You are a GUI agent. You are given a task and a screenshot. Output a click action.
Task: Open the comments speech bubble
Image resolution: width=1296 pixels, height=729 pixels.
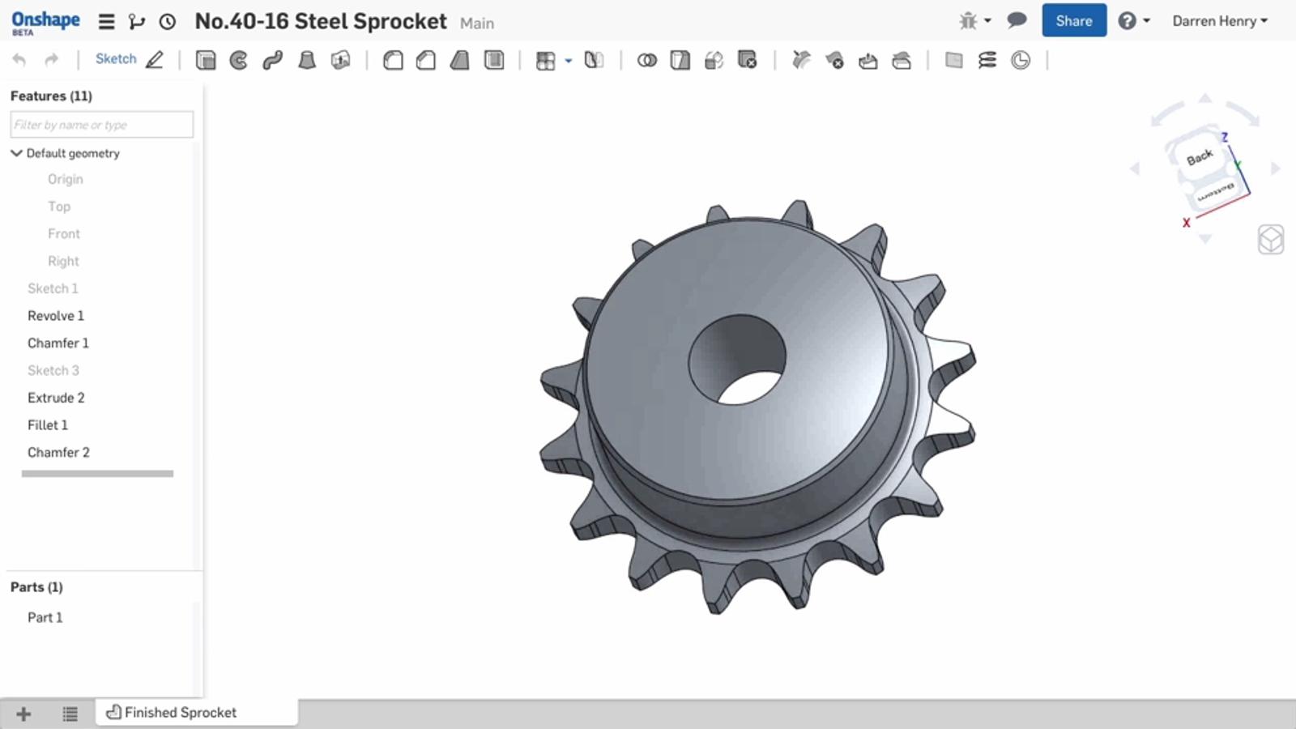tap(1017, 21)
